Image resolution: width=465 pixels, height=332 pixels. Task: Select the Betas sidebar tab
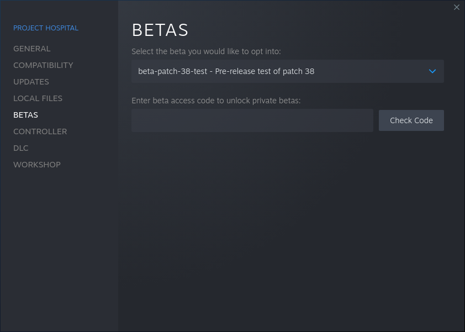(25, 115)
